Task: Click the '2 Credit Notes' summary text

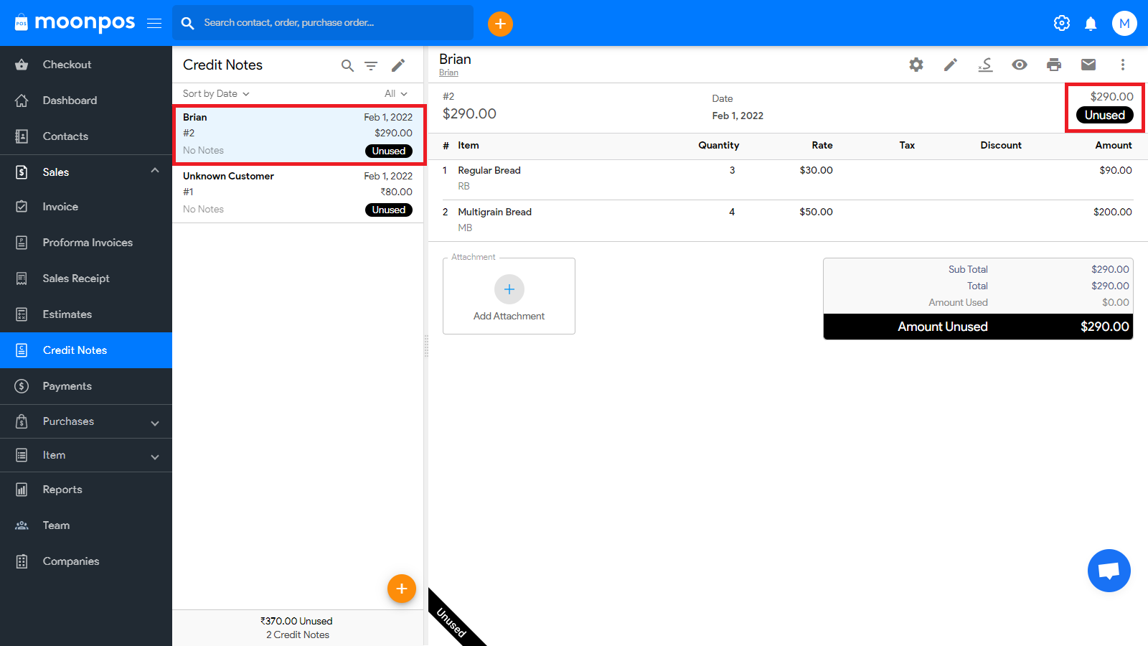Action: coord(298,635)
